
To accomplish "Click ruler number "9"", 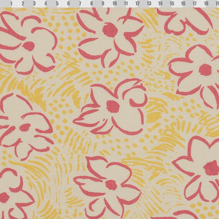I will pyautogui.click(x=103, y=3).
